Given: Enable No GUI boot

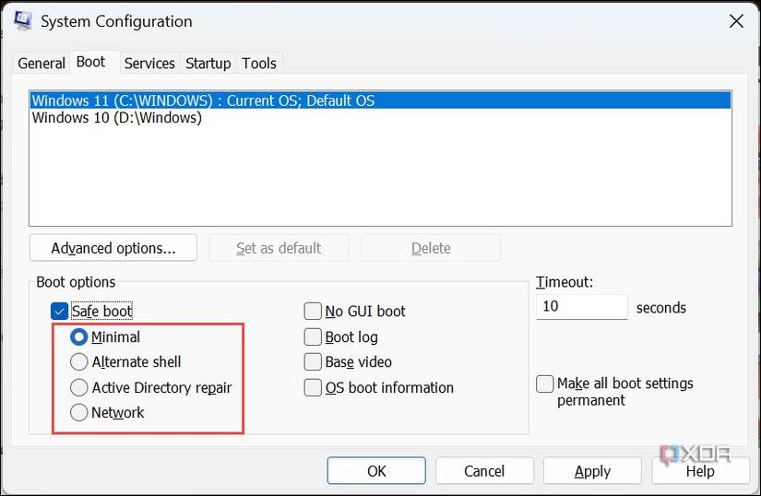Looking at the screenshot, I should click(314, 312).
